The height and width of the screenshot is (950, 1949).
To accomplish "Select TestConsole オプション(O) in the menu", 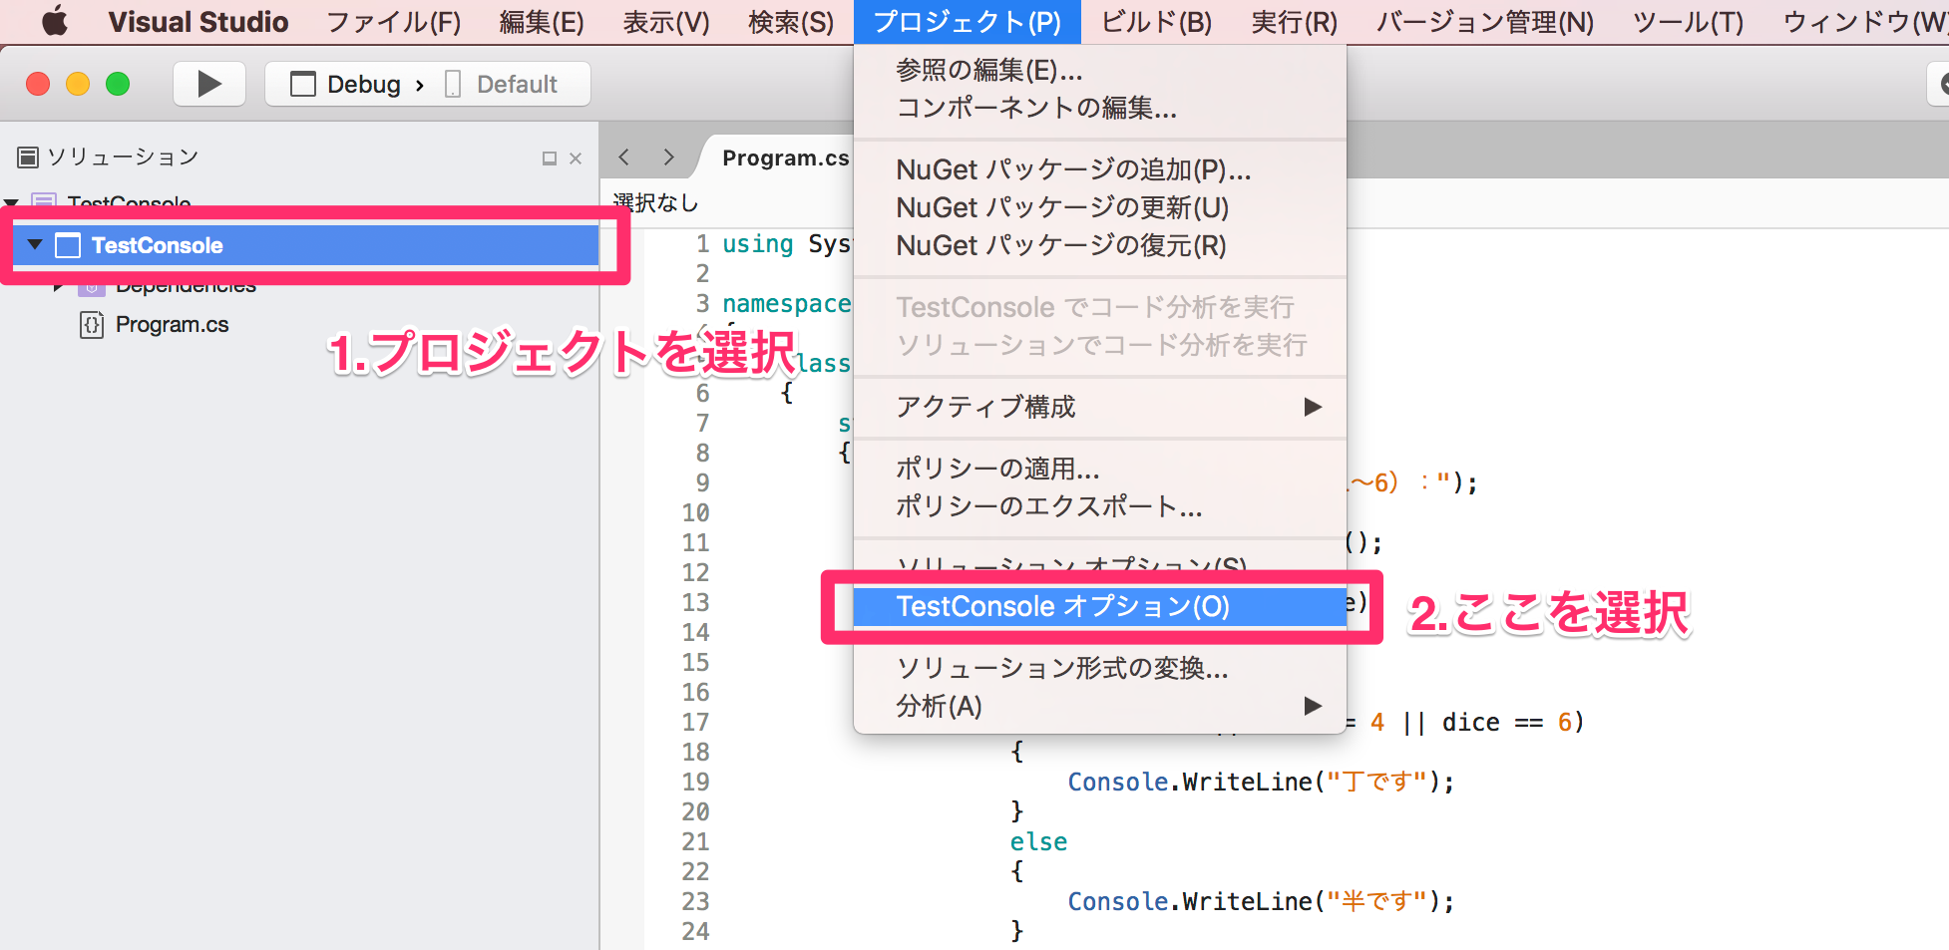I will pyautogui.click(x=1061, y=606).
